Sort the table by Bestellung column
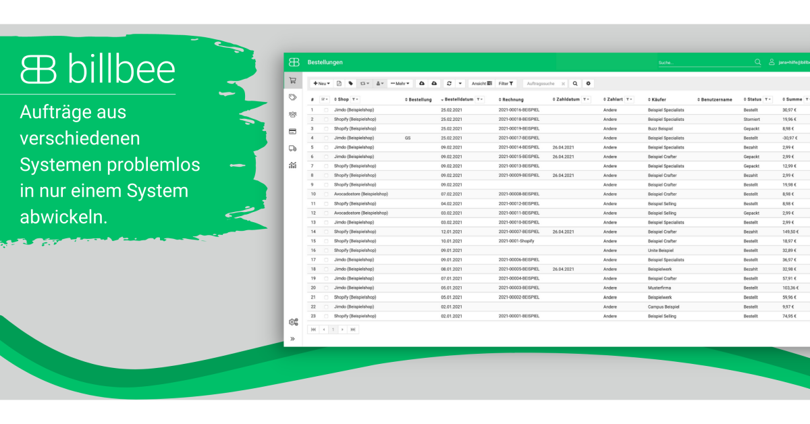The width and height of the screenshot is (810, 424). click(x=418, y=99)
